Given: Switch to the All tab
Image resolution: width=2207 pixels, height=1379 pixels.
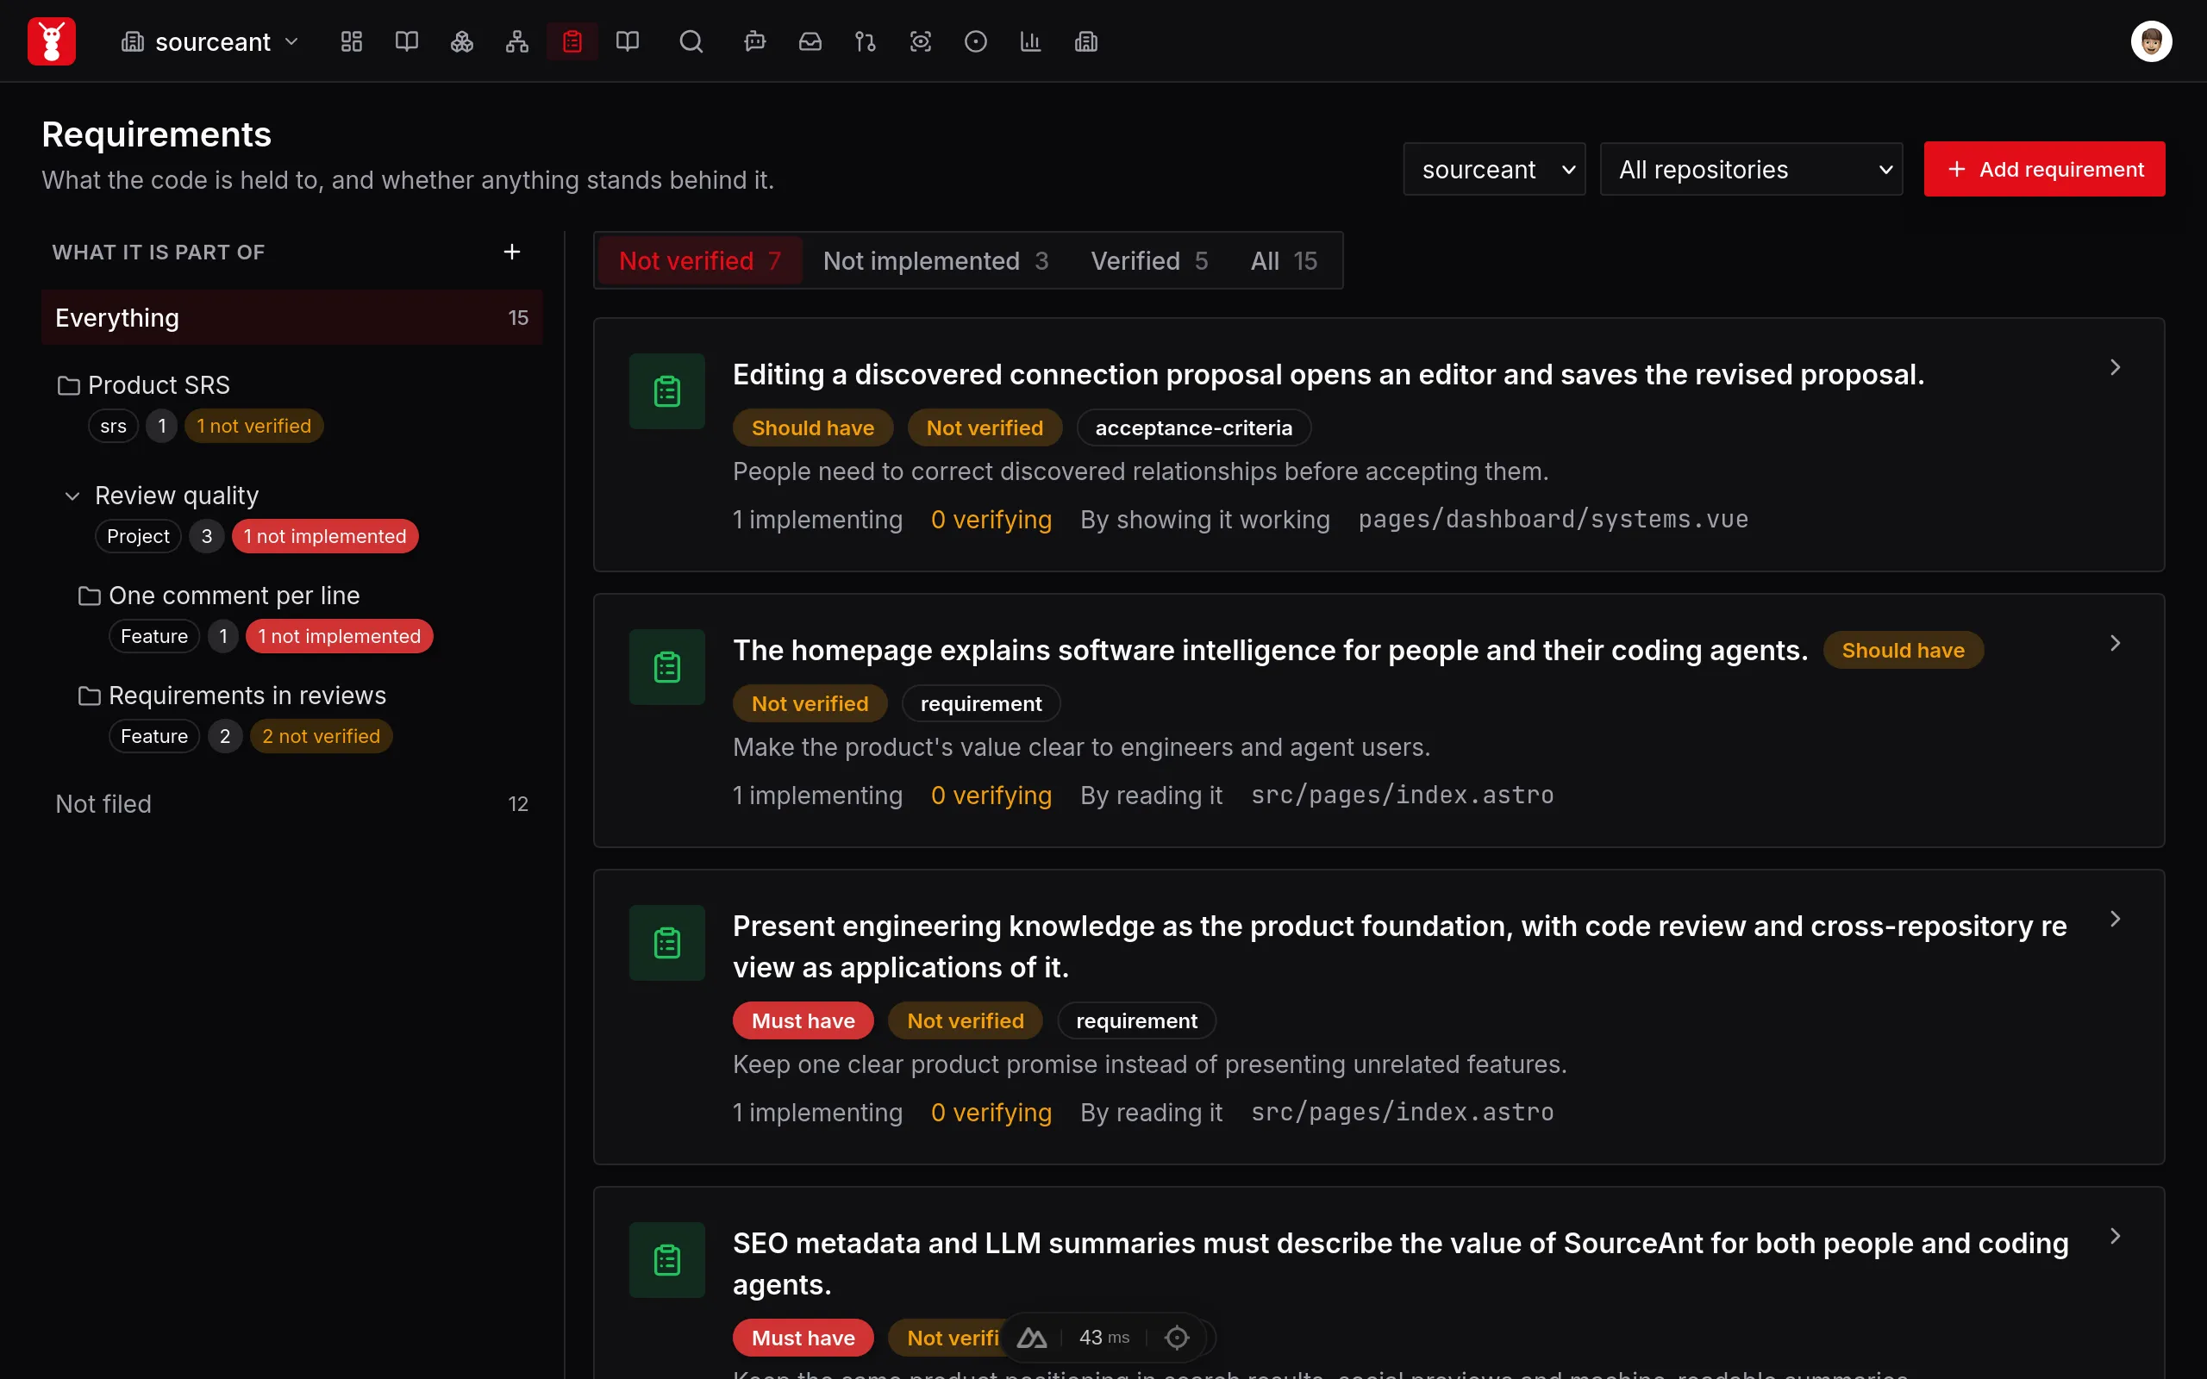Looking at the screenshot, I should [1283, 261].
